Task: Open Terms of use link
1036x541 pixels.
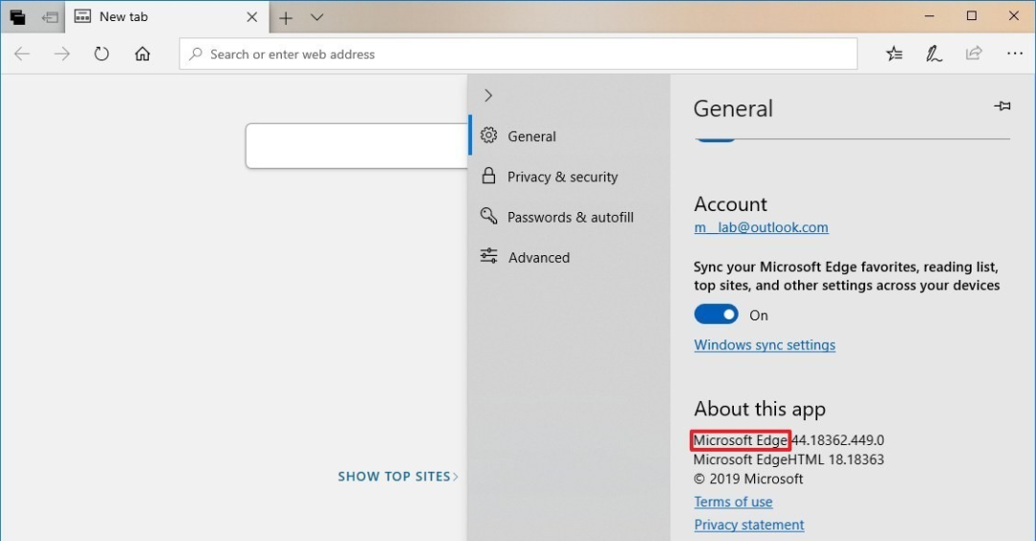Action: [x=733, y=502]
